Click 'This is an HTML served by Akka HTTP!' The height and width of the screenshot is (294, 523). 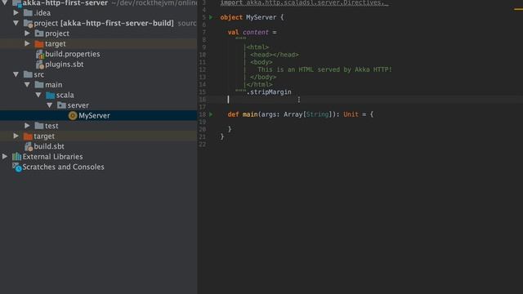click(x=325, y=69)
